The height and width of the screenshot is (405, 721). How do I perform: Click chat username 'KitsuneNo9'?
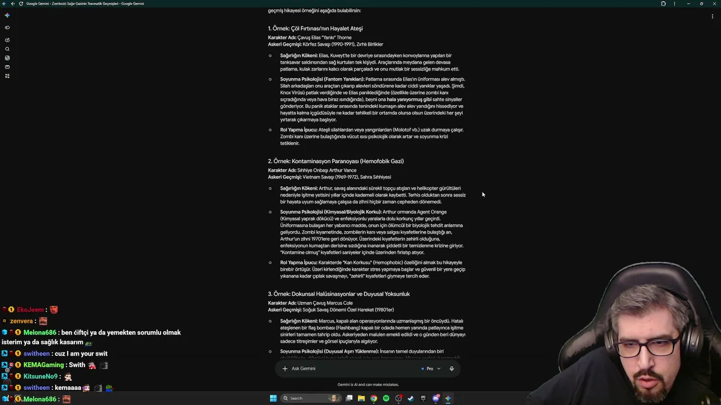tap(41, 376)
